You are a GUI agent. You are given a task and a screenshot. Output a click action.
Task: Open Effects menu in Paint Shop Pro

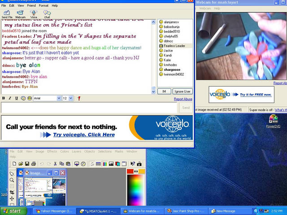[x=52, y=151]
